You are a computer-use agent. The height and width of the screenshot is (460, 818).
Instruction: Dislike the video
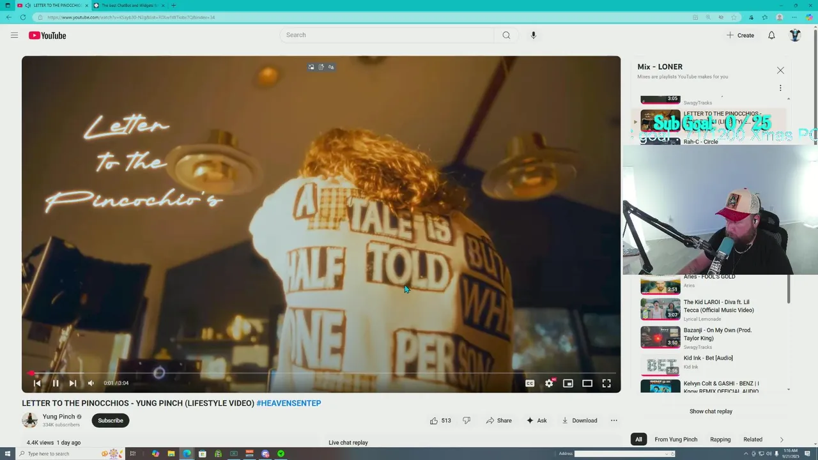[467, 420]
